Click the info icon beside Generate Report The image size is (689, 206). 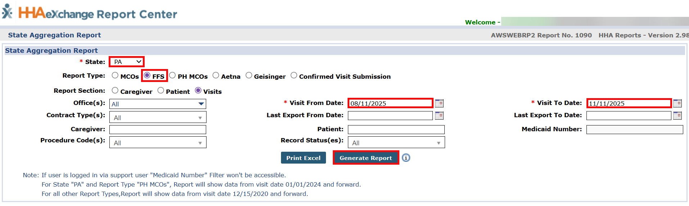[406, 158]
